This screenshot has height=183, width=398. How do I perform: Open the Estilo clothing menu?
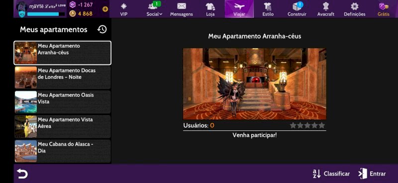(x=268, y=9)
